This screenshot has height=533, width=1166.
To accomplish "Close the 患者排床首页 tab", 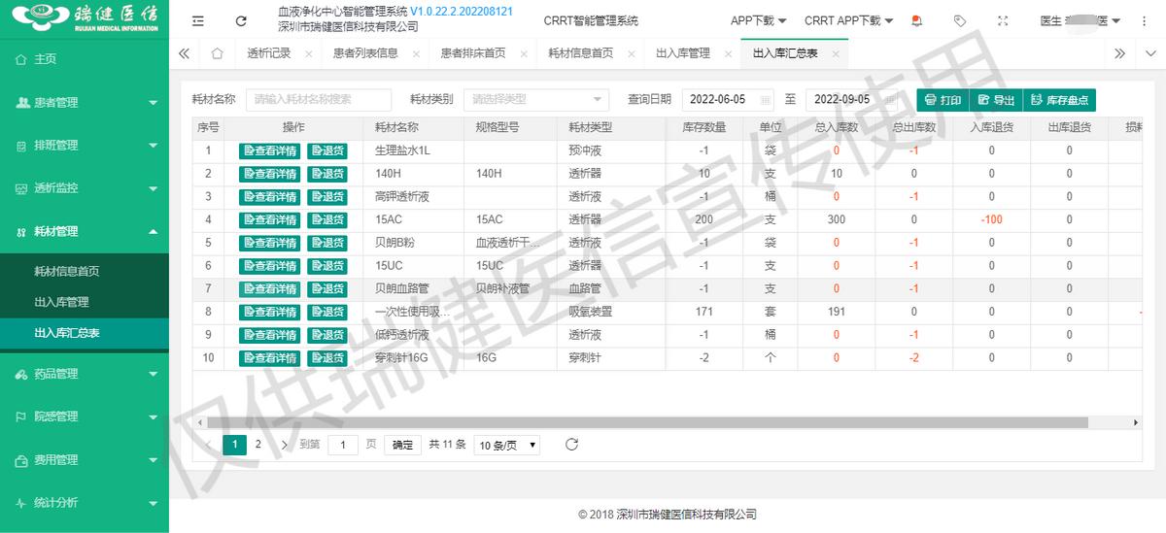I will coord(524,54).
